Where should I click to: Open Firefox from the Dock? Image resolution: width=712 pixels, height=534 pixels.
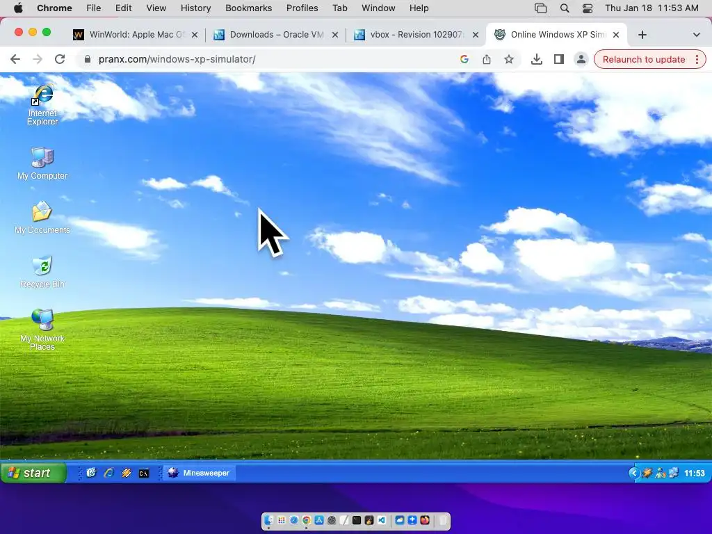[425, 520]
